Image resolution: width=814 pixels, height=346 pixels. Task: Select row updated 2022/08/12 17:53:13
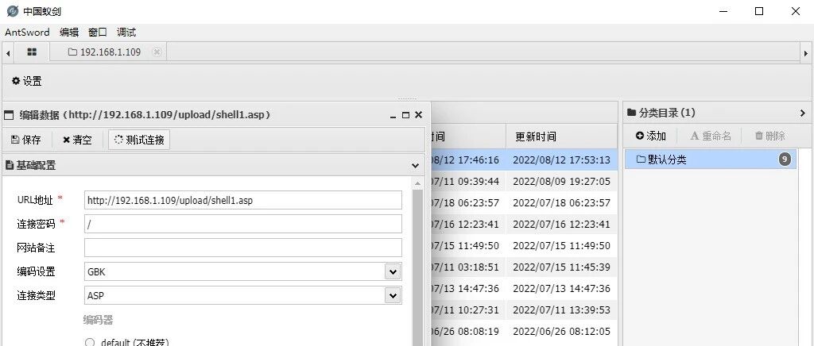coord(562,160)
